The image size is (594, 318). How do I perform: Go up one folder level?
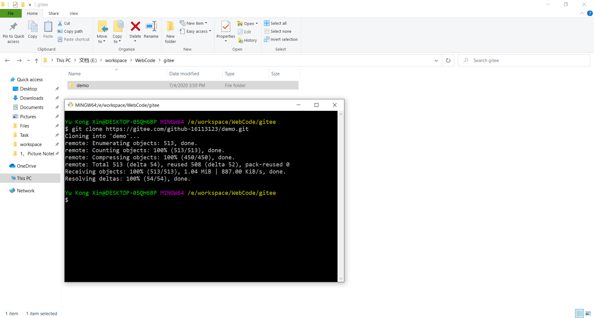pyautogui.click(x=37, y=61)
